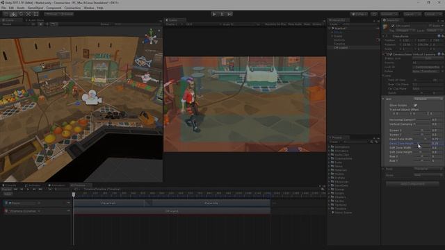Click the timeline Play button
The height and width of the screenshot is (250, 445).
[x=28, y=189]
